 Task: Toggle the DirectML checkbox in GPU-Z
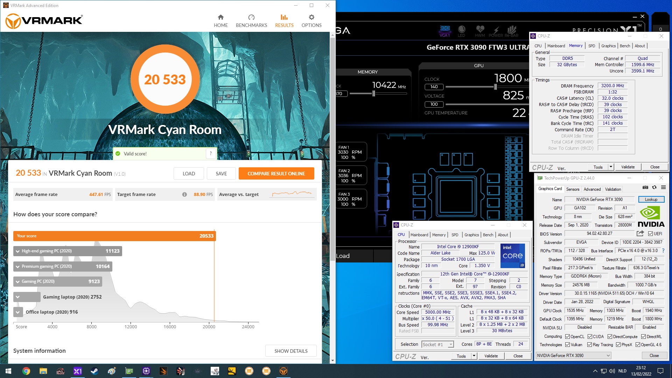click(x=643, y=337)
